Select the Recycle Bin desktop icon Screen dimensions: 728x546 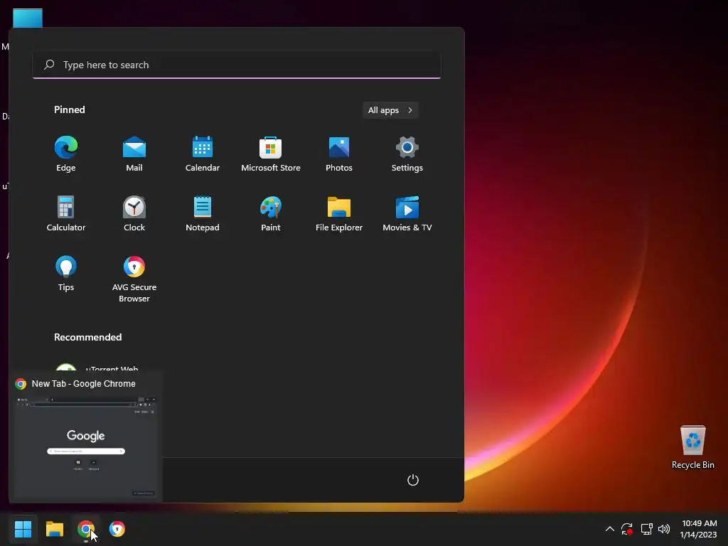[x=692, y=447]
